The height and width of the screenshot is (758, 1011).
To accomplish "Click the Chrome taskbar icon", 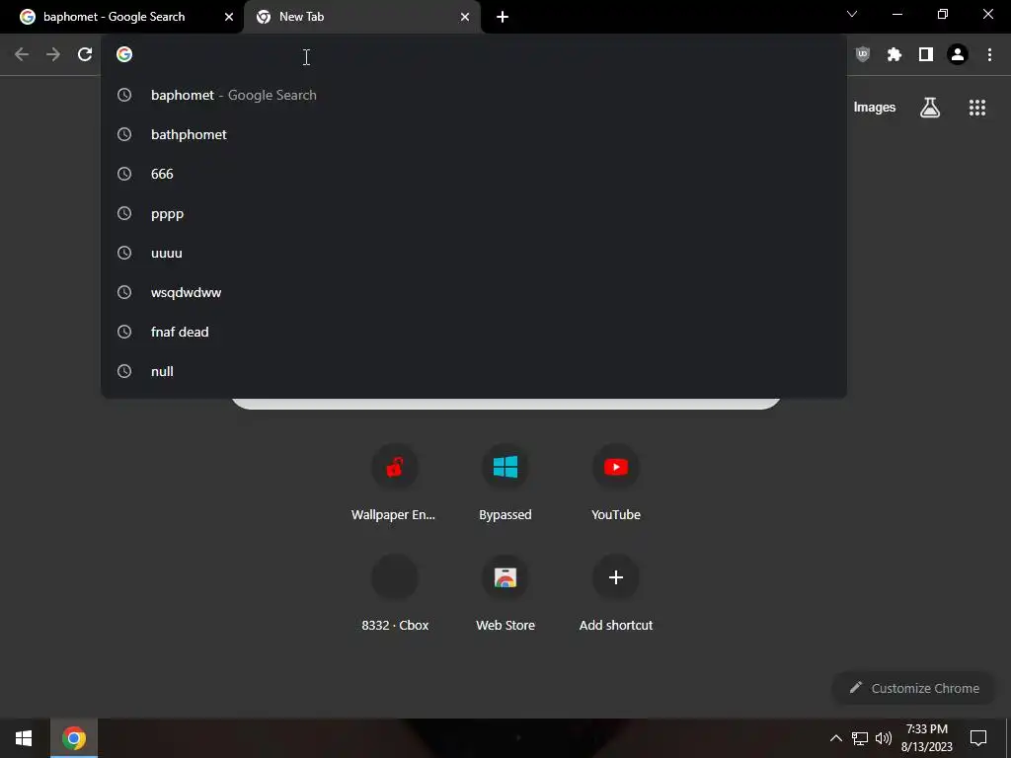I will 74,738.
